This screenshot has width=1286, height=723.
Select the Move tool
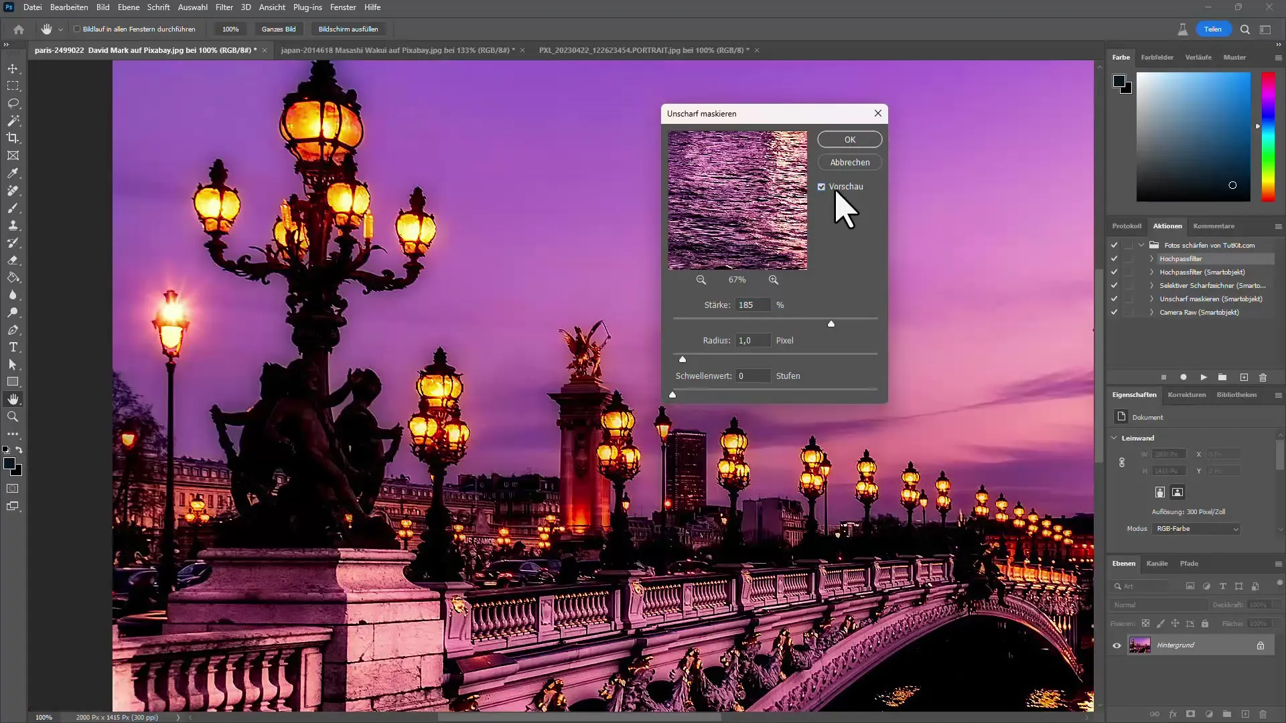pyautogui.click(x=13, y=69)
